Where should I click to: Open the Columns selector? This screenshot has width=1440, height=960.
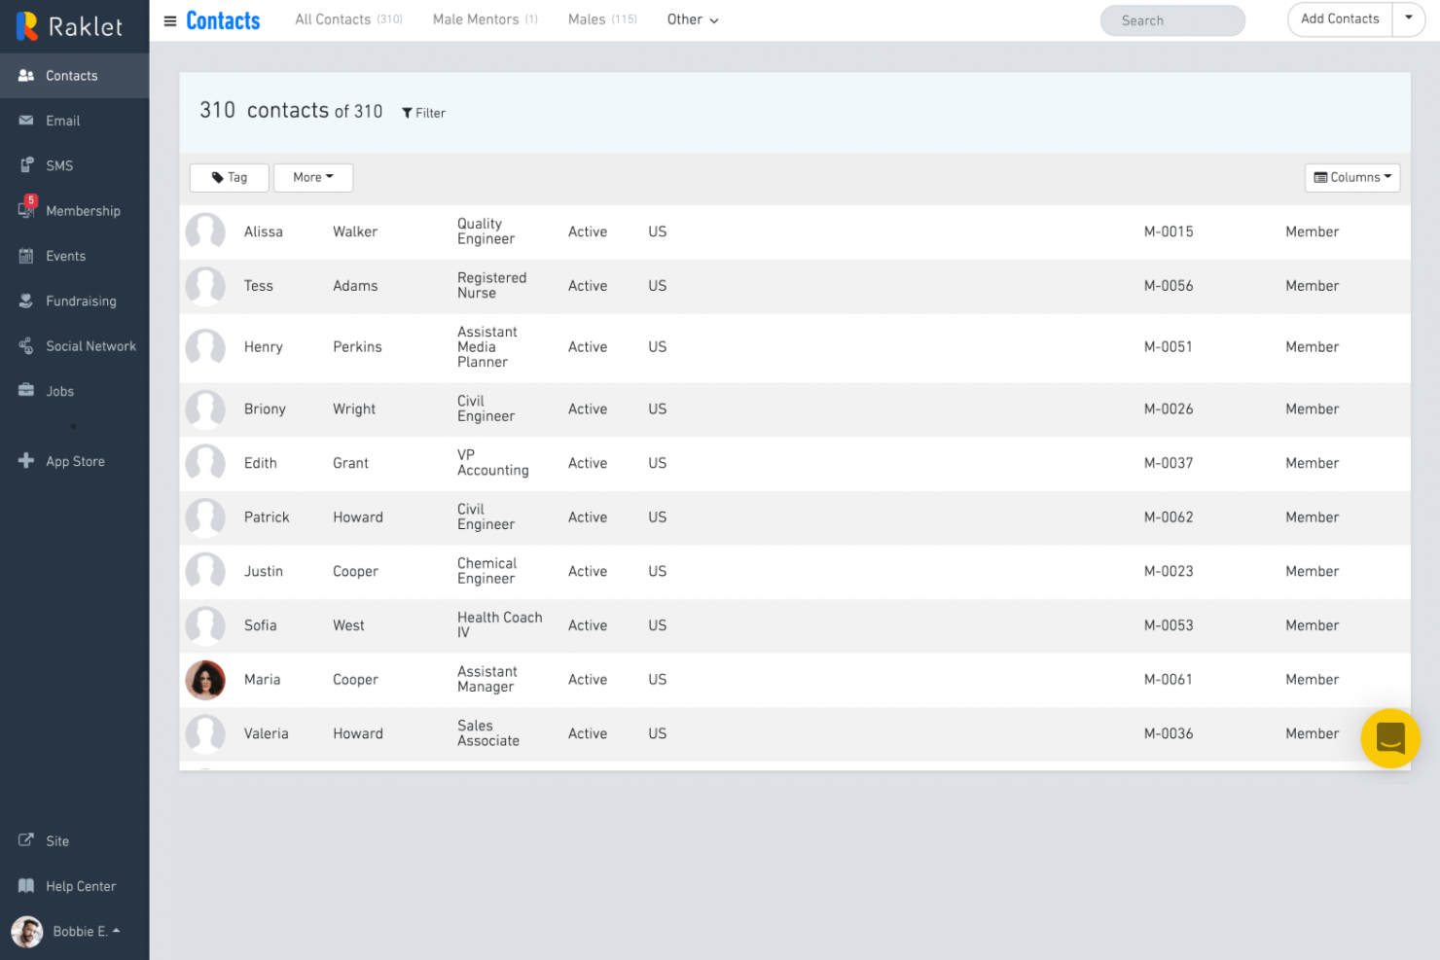point(1351,177)
